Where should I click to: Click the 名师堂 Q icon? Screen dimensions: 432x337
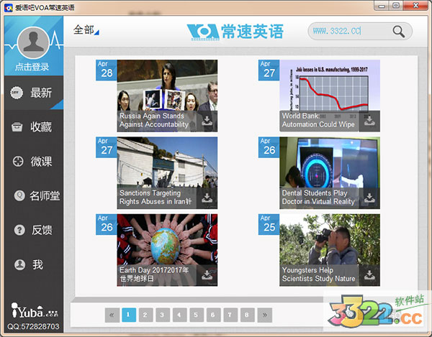[19, 195]
